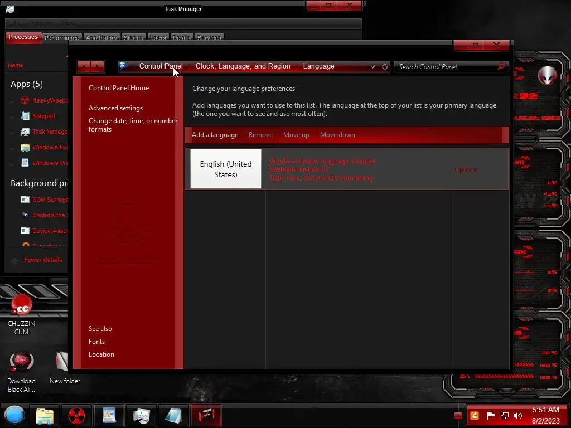The width and height of the screenshot is (571, 428).
Task: Go forward in the Control Panel window
Action: click(x=98, y=67)
